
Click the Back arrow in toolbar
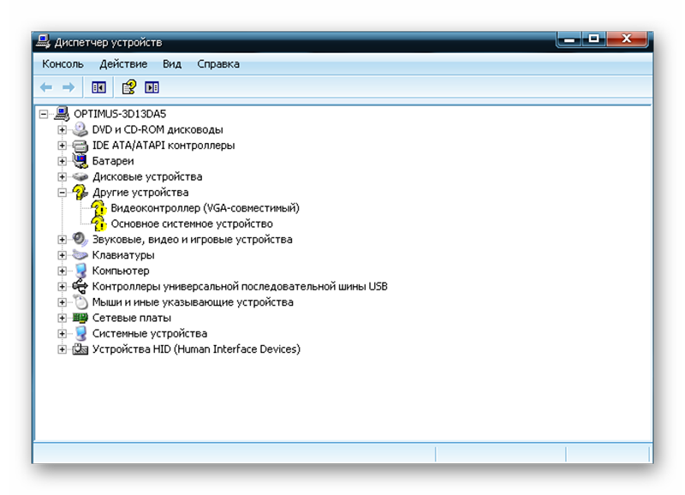[x=46, y=87]
